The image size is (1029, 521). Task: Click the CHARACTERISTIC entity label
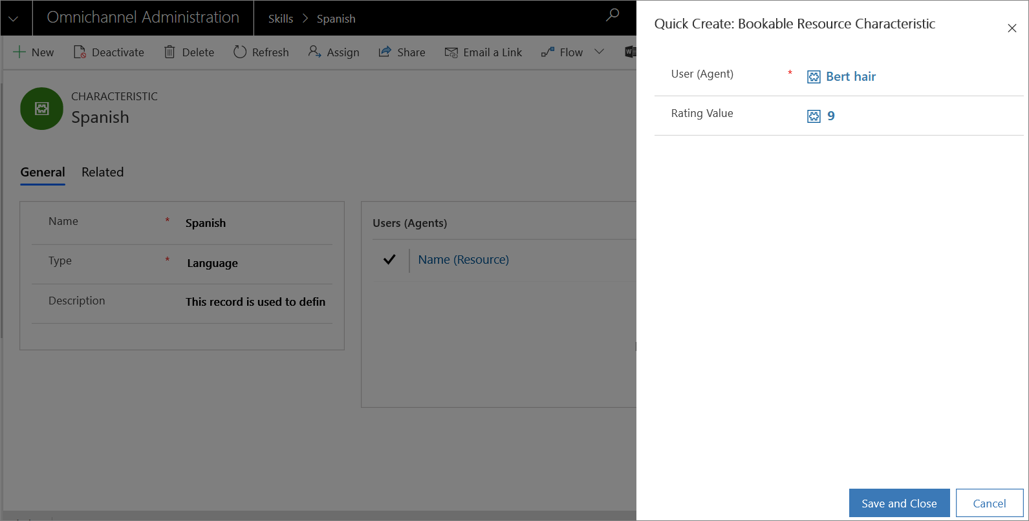114,96
